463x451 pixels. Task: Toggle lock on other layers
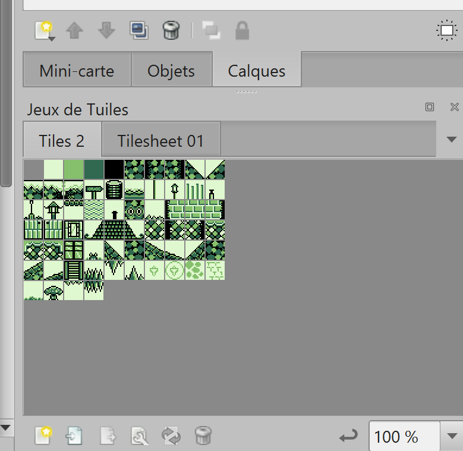tap(242, 30)
